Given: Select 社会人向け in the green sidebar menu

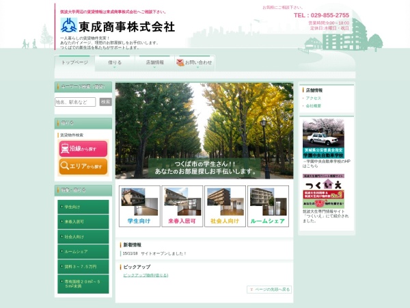Looking at the screenshot, I should pyautogui.click(x=83, y=237).
